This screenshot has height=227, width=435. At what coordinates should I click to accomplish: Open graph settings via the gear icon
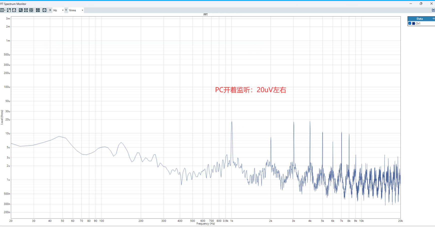(x=44, y=10)
